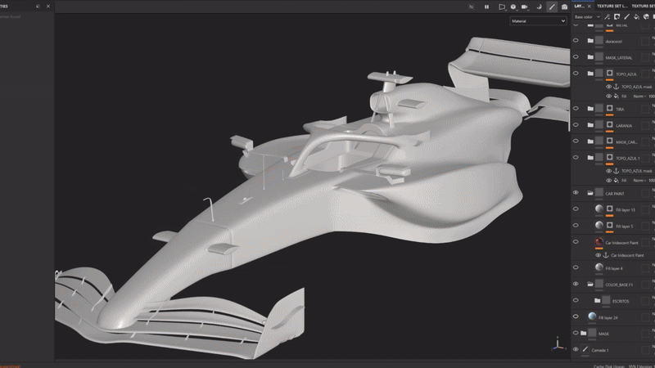Click the 3D cube display mode icon
This screenshot has height=368, width=655.
tap(513, 7)
